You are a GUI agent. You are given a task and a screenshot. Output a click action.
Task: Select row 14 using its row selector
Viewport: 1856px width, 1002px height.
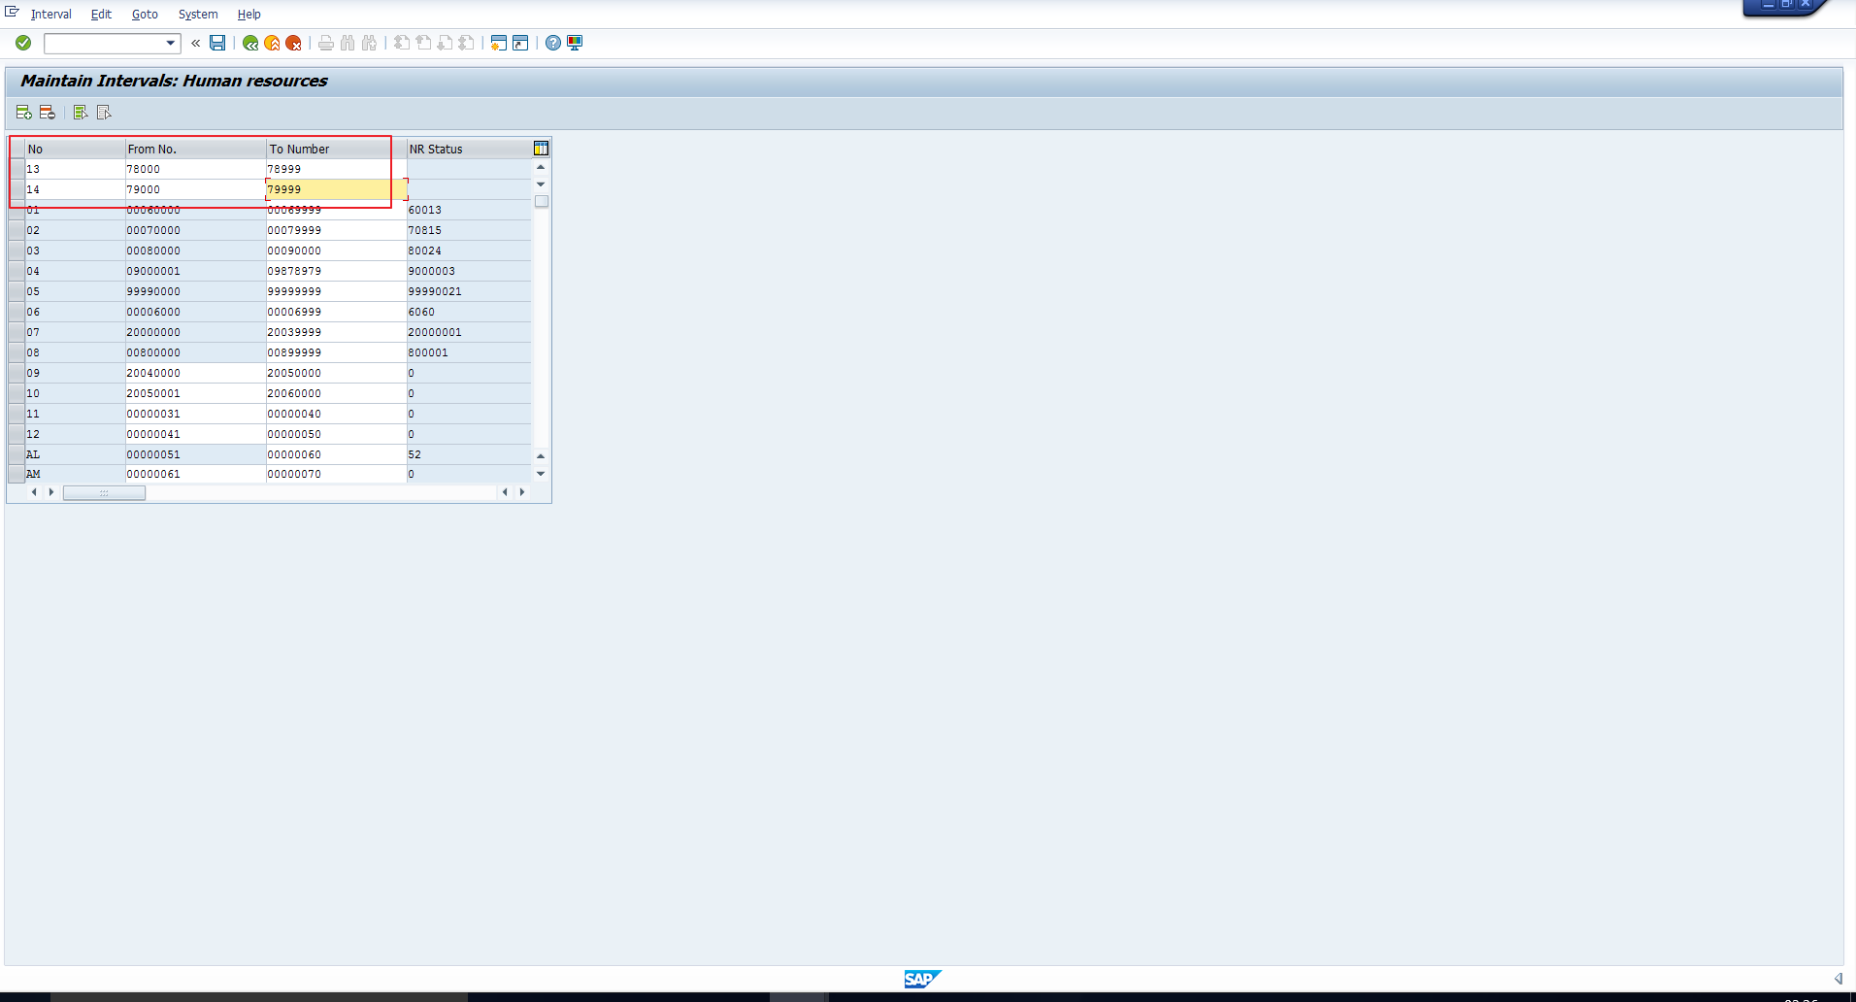point(17,189)
